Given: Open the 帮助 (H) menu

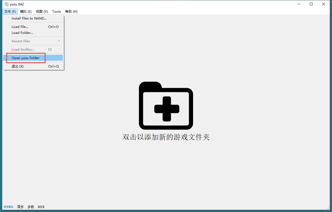Looking at the screenshot, I should pos(71,11).
